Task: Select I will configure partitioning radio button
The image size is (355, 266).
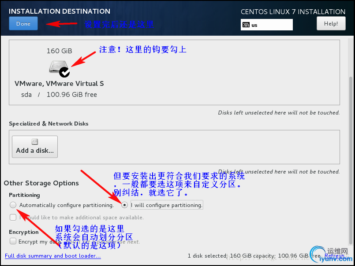Action: [x=124, y=205]
